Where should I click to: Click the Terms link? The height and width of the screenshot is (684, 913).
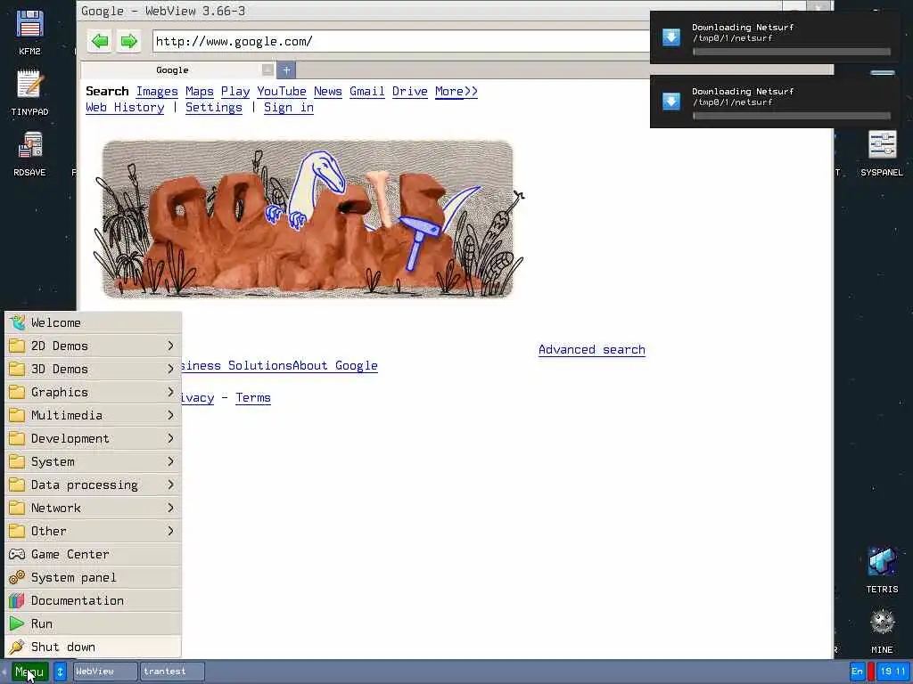(x=252, y=398)
